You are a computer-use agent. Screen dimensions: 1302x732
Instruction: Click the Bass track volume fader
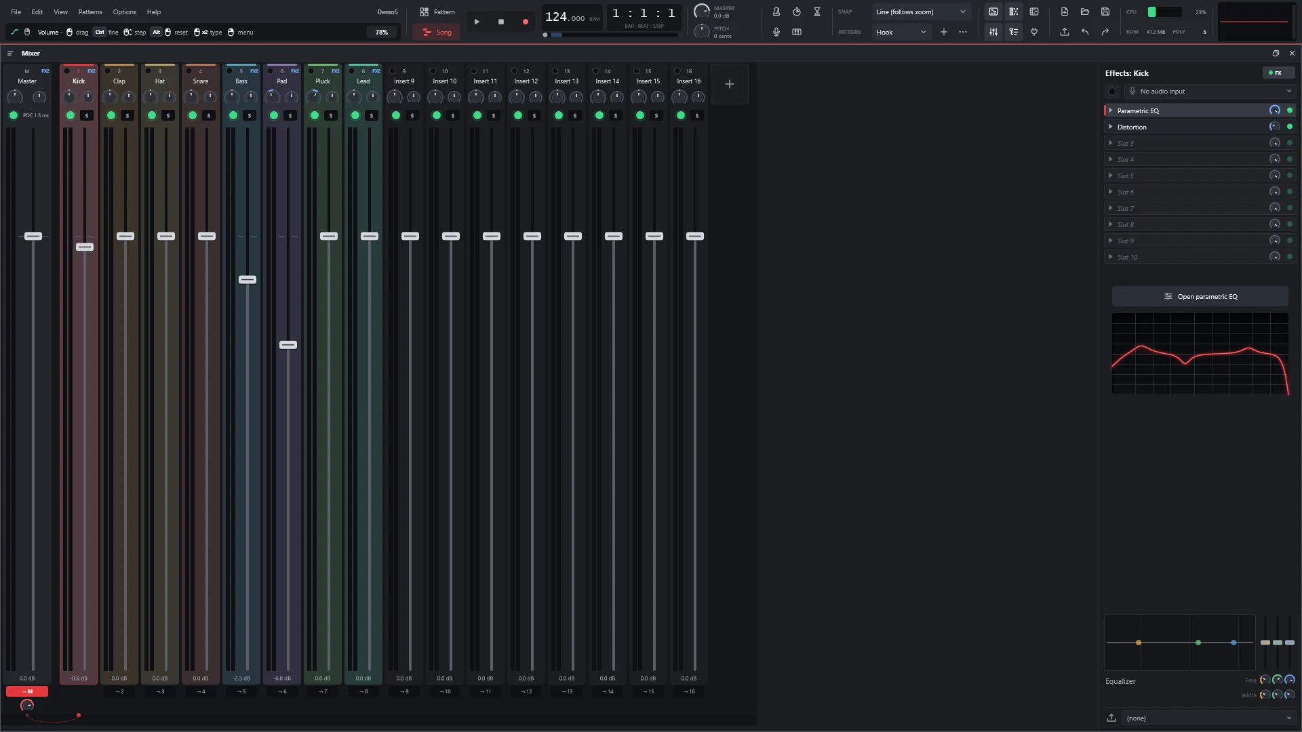pyautogui.click(x=248, y=280)
